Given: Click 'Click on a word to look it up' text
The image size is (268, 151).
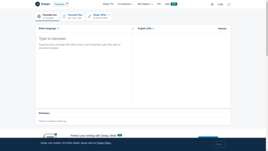Looking at the screenshot, I should 53,121.
